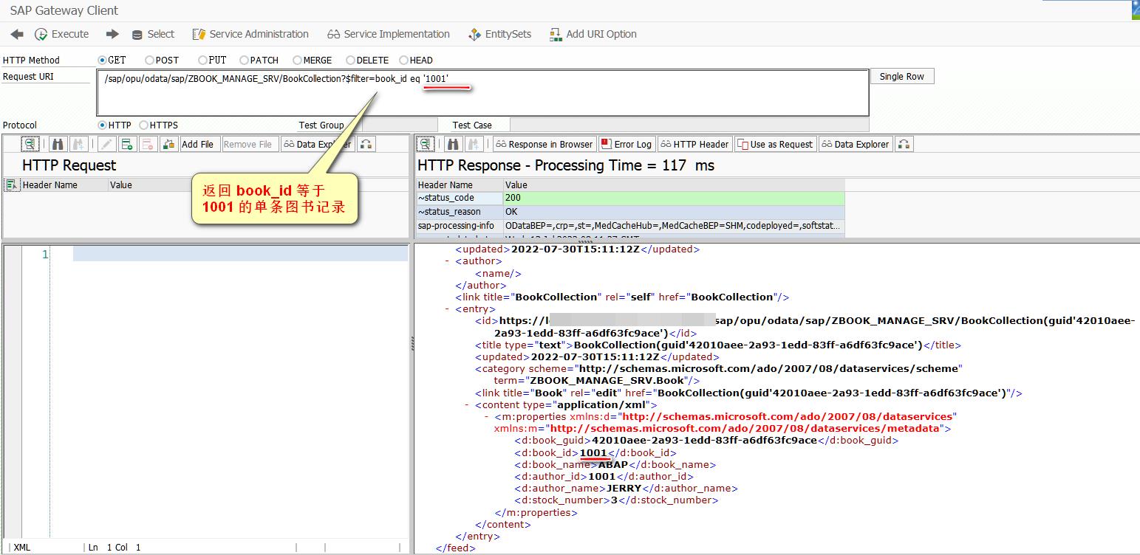Click the d:author_id value 1001
Image resolution: width=1140 pixels, height=555 pixels.
pos(602,477)
